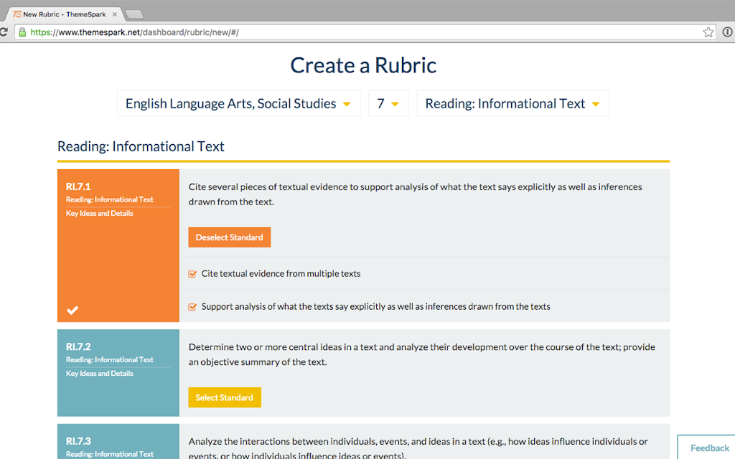Viewport: 735px width, 459px height.
Task: Uncheck 'Cite textual evidence from multiple texts'
Action: (192, 274)
